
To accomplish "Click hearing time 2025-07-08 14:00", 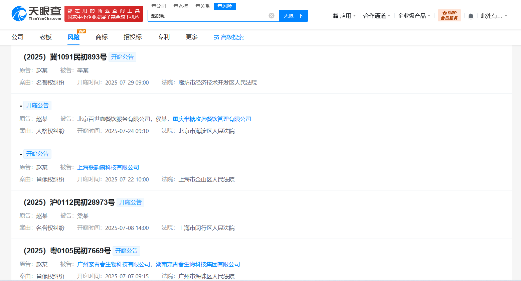I will click(x=127, y=228).
